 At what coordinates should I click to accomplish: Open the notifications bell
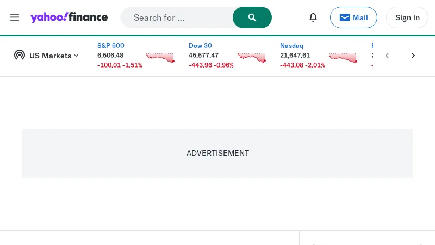point(313,17)
